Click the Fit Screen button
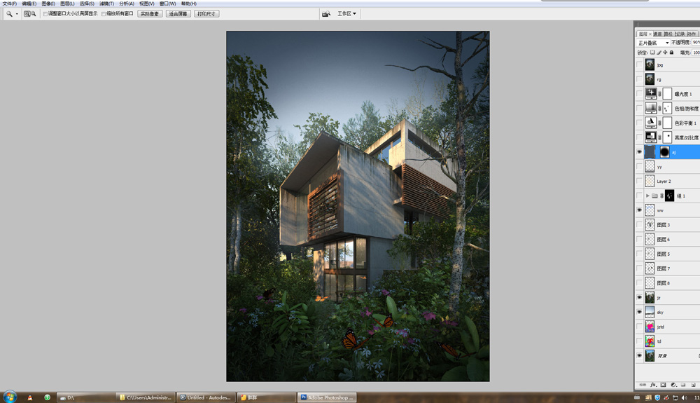 click(178, 13)
